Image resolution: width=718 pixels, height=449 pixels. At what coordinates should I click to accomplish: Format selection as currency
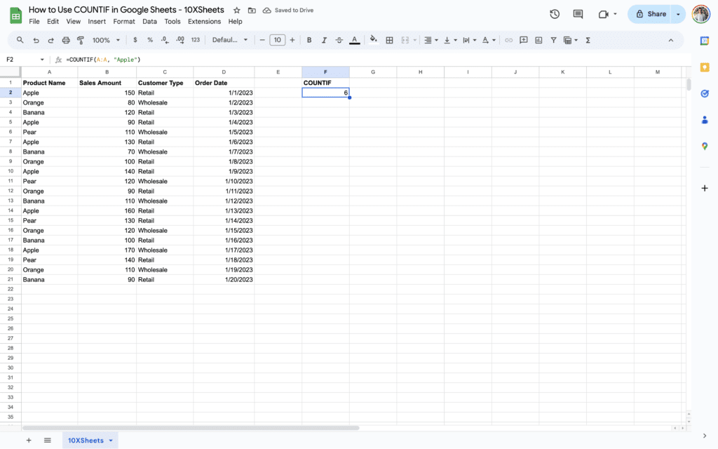click(x=135, y=40)
